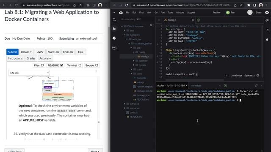Expand the views folder
Screen dimensions: 271x152
(x=131, y=73)
